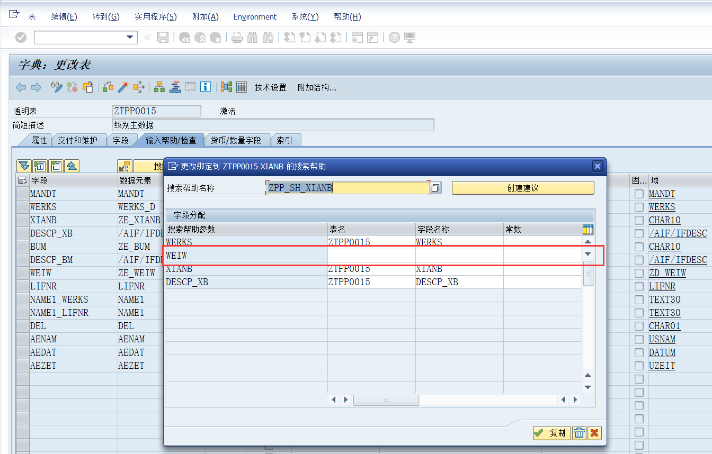Open the table view grid icon after 技术设置 area
This screenshot has height=454, width=712.
pyautogui.click(x=242, y=87)
